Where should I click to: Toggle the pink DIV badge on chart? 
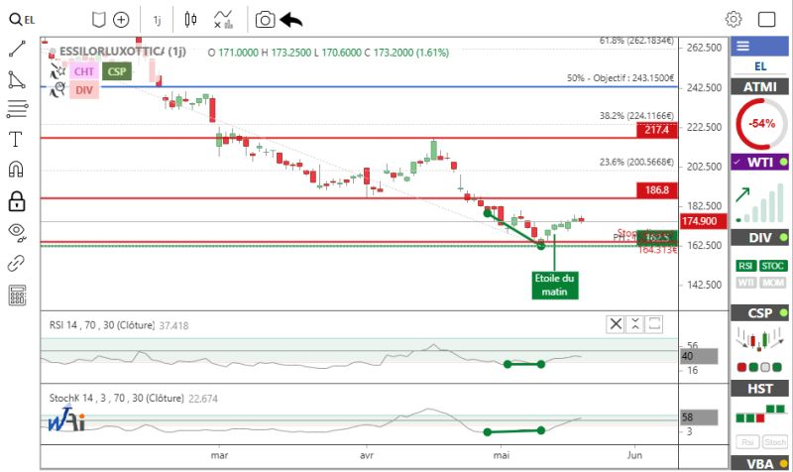[84, 90]
